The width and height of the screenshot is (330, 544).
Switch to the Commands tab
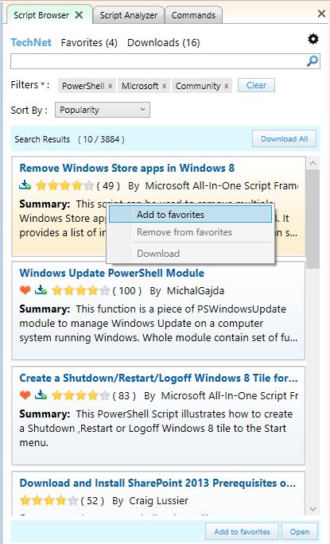[193, 15]
